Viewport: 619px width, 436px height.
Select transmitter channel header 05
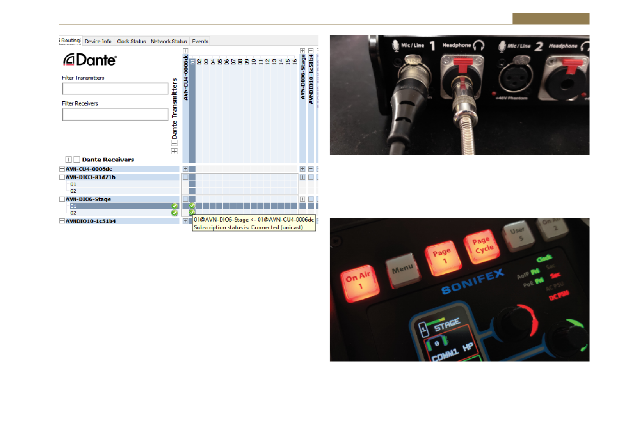[x=220, y=62]
